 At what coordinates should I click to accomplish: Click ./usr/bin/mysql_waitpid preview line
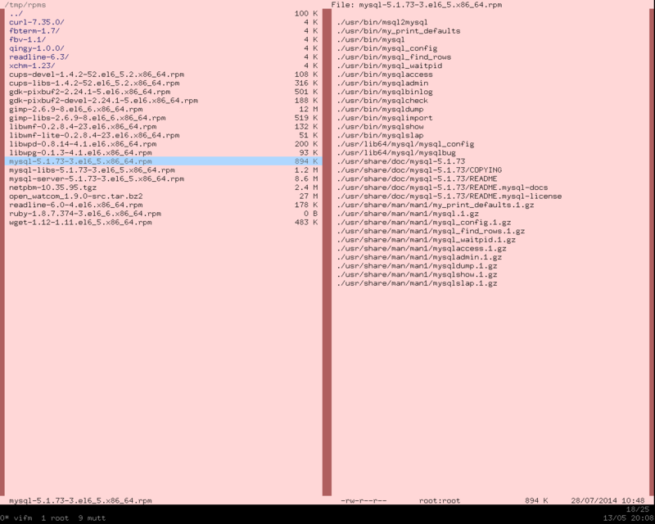pyautogui.click(x=390, y=65)
